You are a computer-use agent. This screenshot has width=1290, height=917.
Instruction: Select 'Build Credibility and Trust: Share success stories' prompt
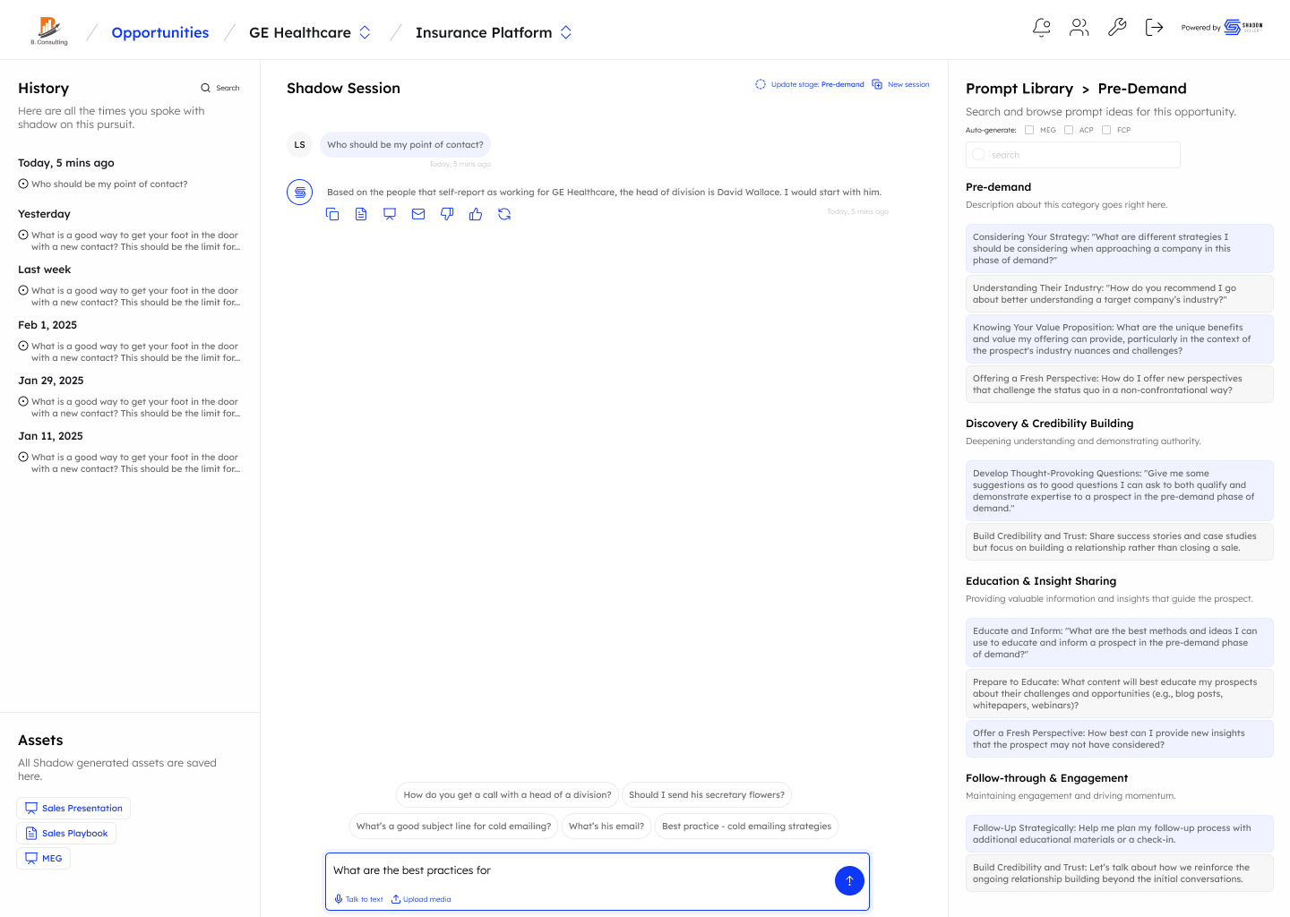coord(1119,542)
